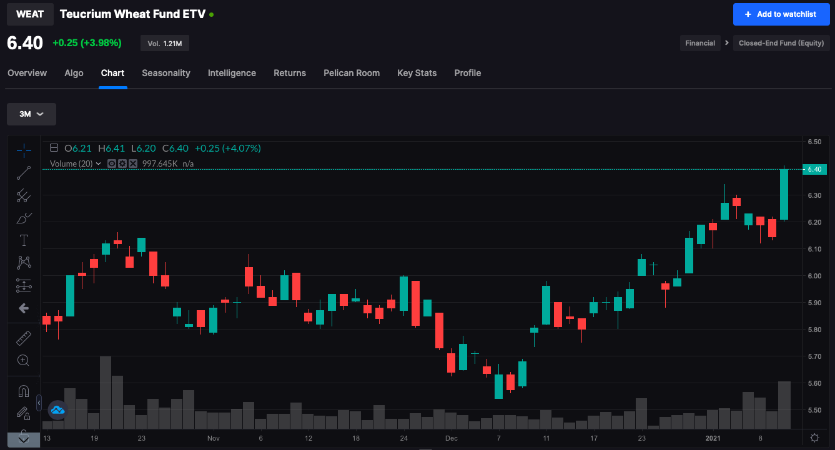Click the O6.21 open value in legend
The height and width of the screenshot is (450, 835).
78,148
